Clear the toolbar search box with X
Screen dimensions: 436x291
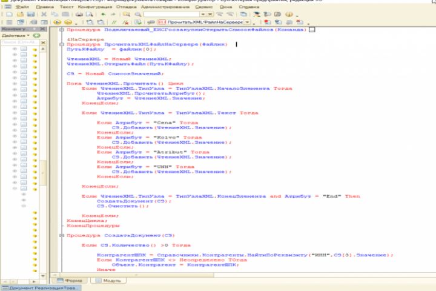point(210,14)
